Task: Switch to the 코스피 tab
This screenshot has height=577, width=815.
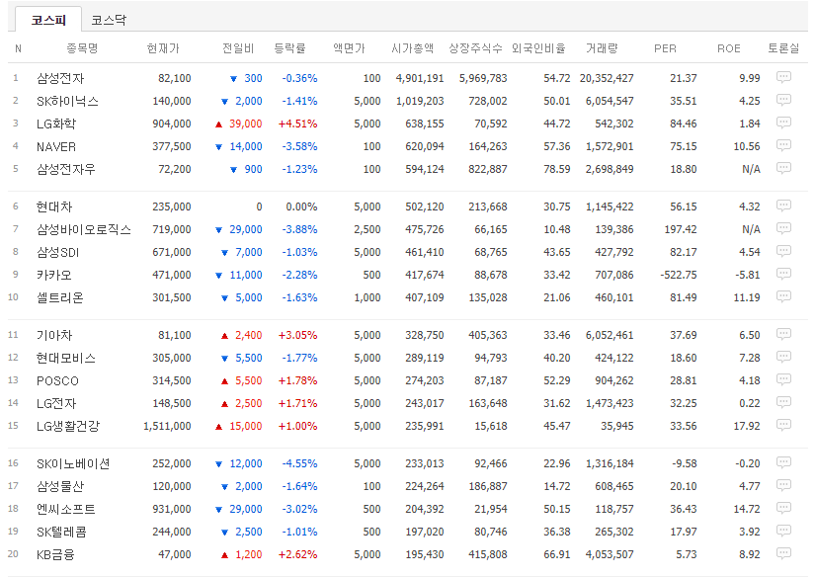Action: click(x=48, y=20)
